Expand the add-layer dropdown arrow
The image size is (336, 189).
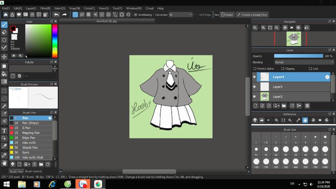[278, 106]
